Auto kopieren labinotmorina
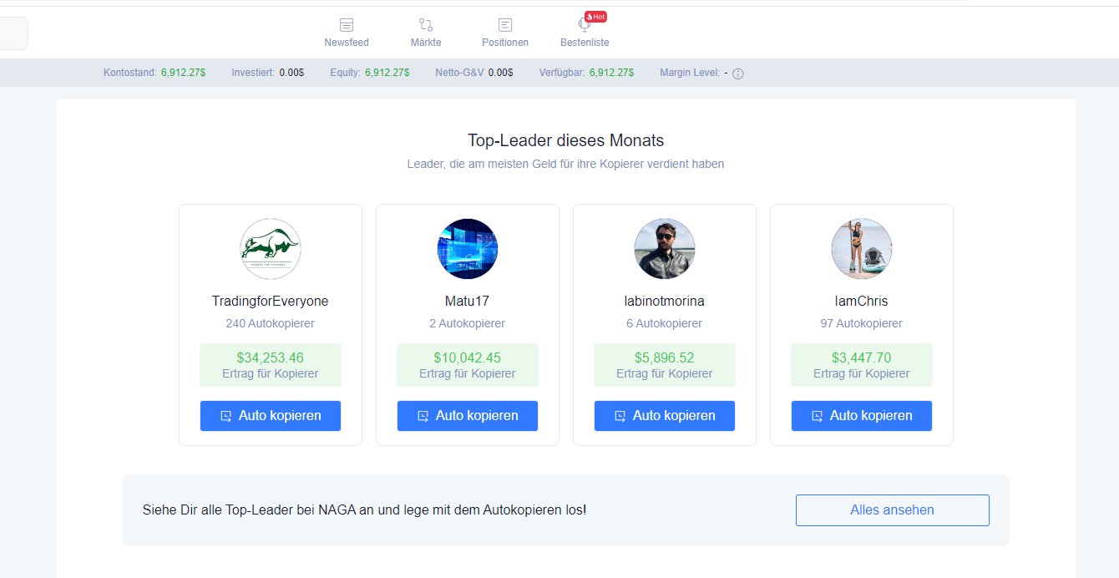This screenshot has height=578, width=1119. click(665, 416)
